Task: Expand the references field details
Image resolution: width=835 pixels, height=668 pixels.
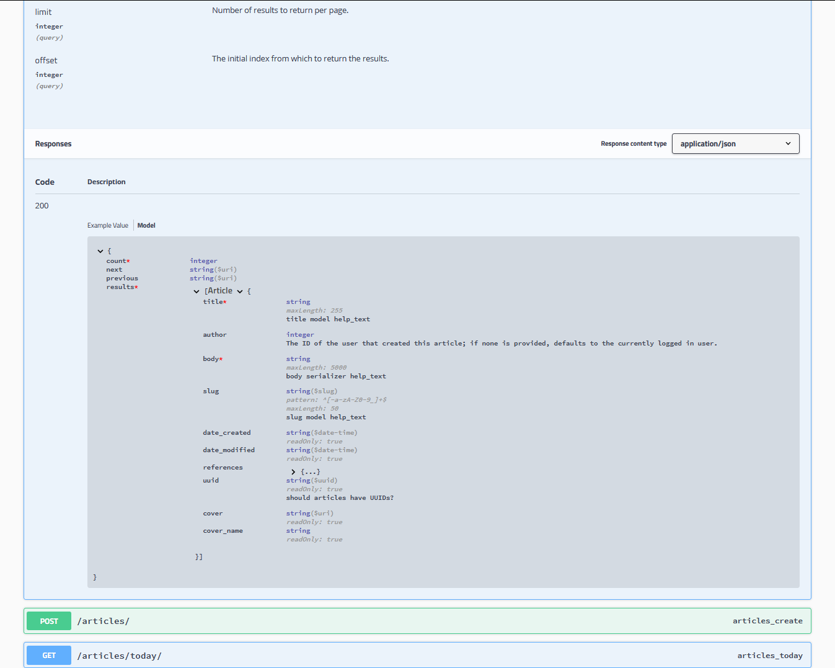Action: pos(293,471)
